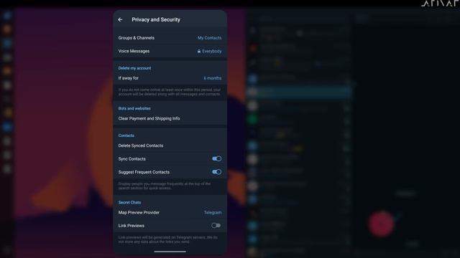Screen dimensions: 460x258
Task: Open Groups & Channels privacy setting
Action: click(170, 38)
